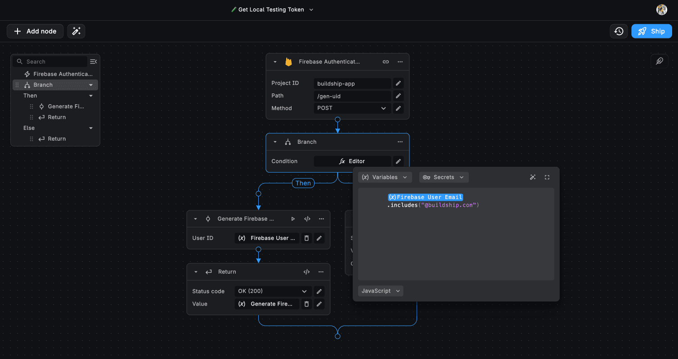Run the Generate Firebase node with the play icon

[293, 218]
